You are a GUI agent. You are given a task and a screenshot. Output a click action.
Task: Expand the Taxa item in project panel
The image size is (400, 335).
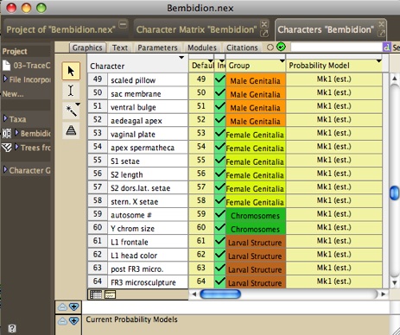tap(5, 118)
